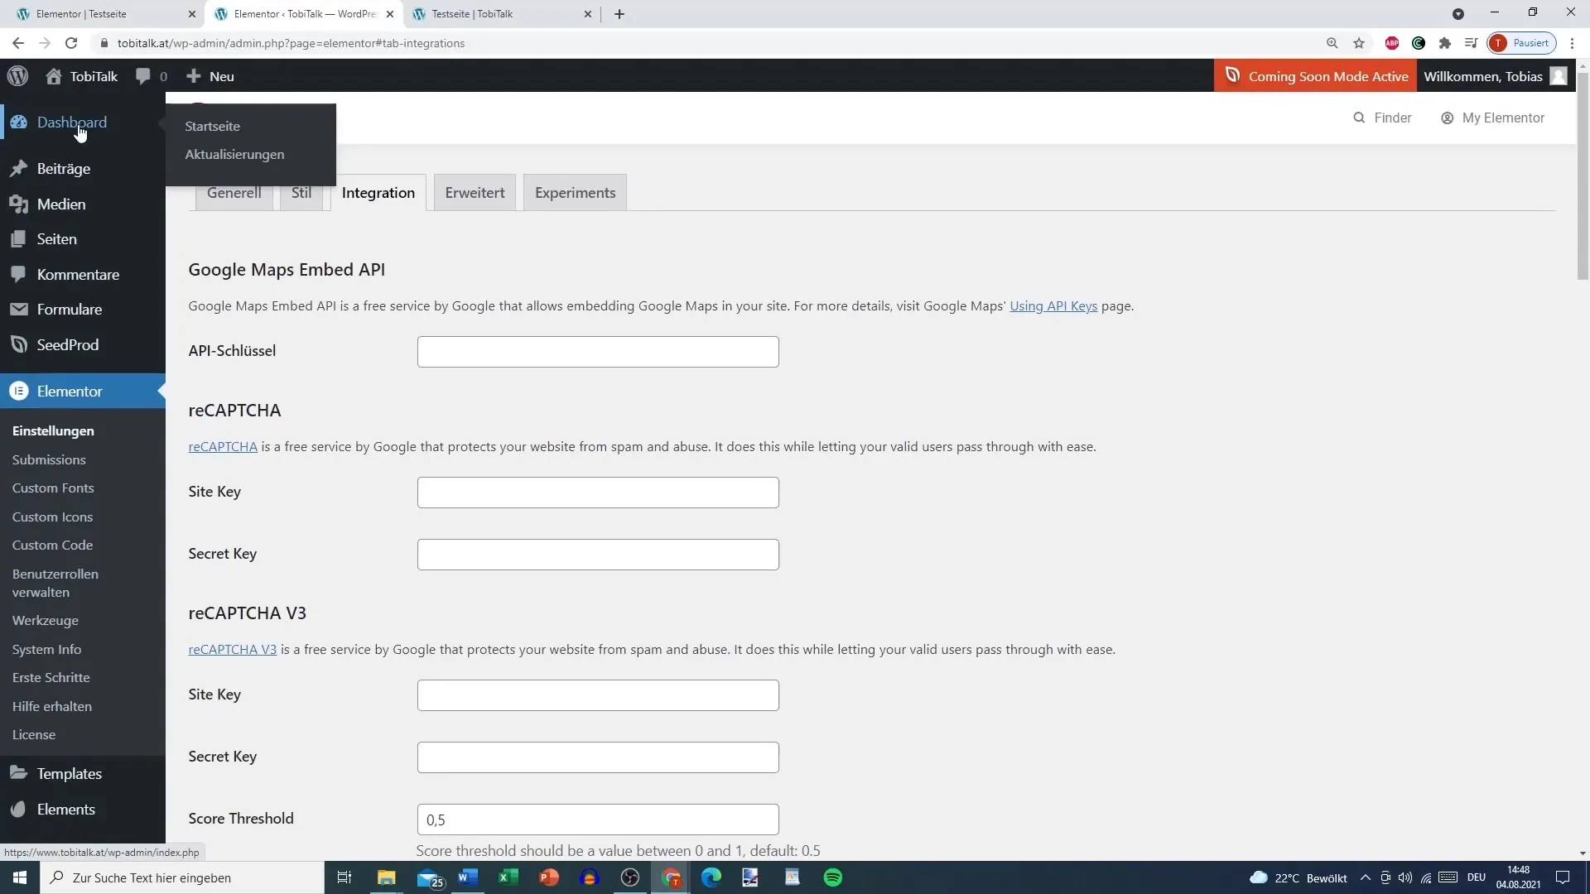1590x894 pixels.
Task: Open Excel from the taskbar
Action: coord(508,877)
